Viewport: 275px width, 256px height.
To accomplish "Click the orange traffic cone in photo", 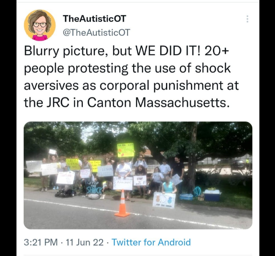I will [122, 203].
